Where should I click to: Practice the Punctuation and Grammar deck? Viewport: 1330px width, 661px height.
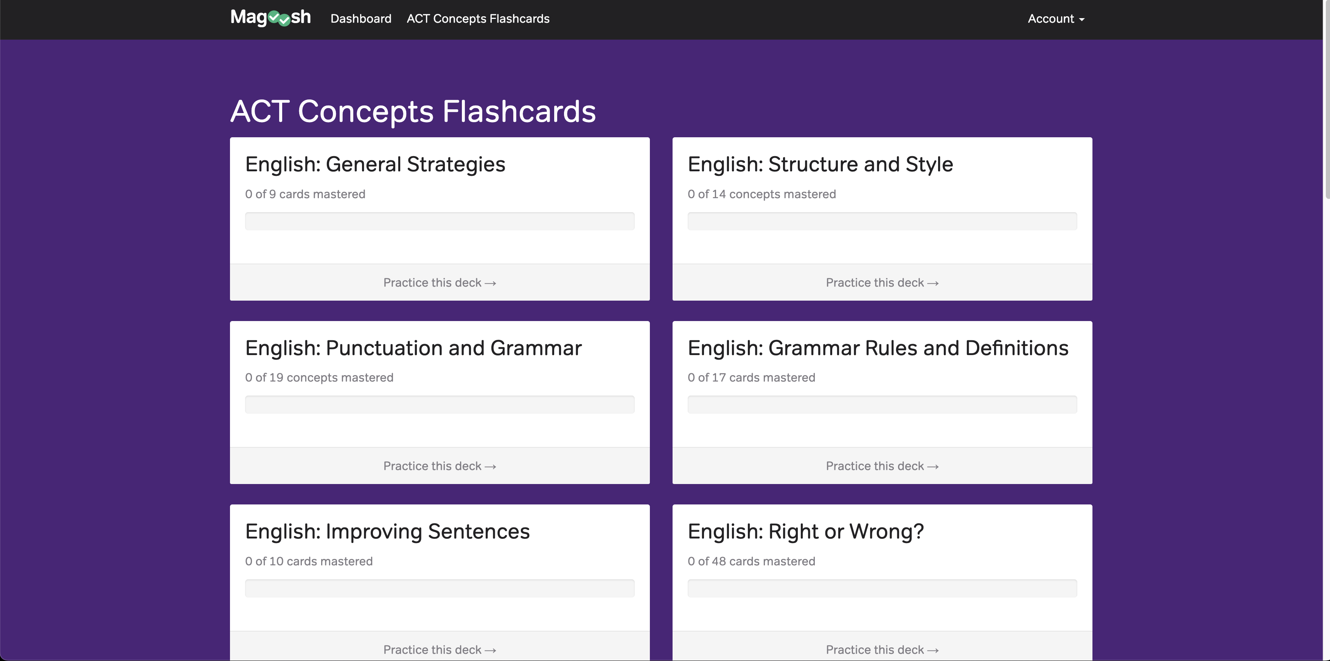(x=440, y=466)
